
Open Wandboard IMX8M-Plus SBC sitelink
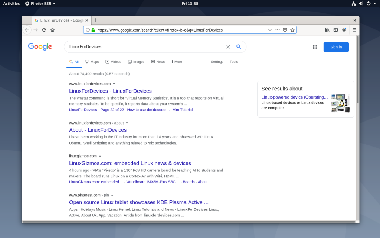pyautogui.click(x=153, y=182)
